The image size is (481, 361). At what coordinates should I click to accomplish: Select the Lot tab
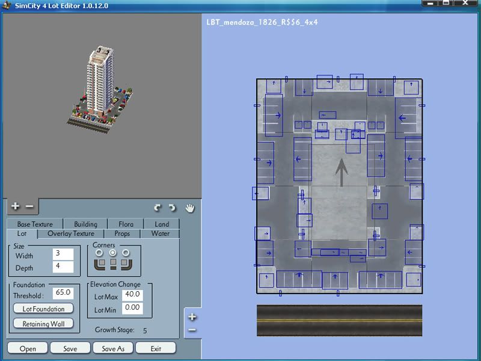pyautogui.click(x=22, y=233)
